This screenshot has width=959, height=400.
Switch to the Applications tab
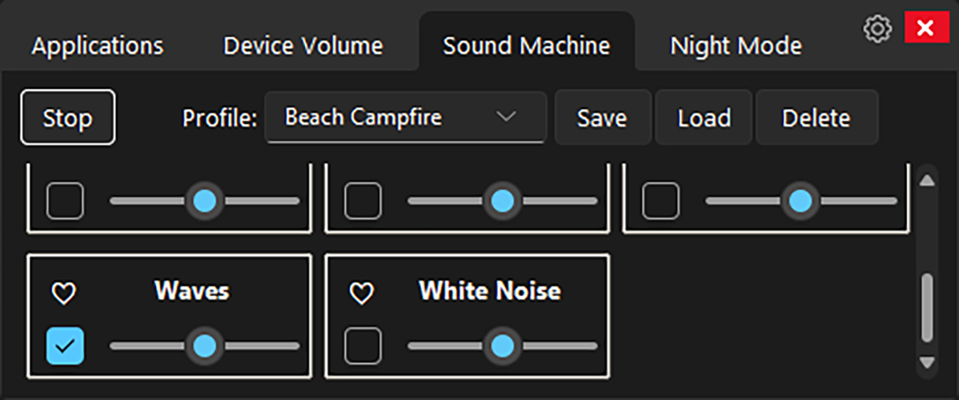coord(98,46)
